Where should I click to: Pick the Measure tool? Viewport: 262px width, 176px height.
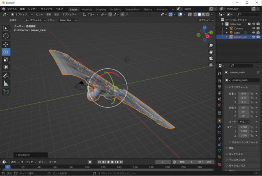click(6, 83)
